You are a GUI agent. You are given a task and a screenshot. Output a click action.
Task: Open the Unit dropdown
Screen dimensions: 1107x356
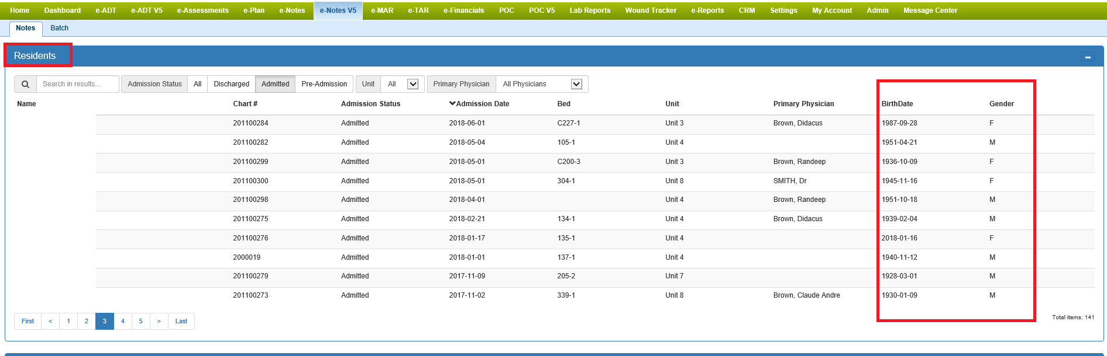coord(412,84)
